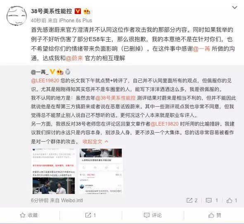Like the original reposted post
244x224 pixels.
coord(232,201)
